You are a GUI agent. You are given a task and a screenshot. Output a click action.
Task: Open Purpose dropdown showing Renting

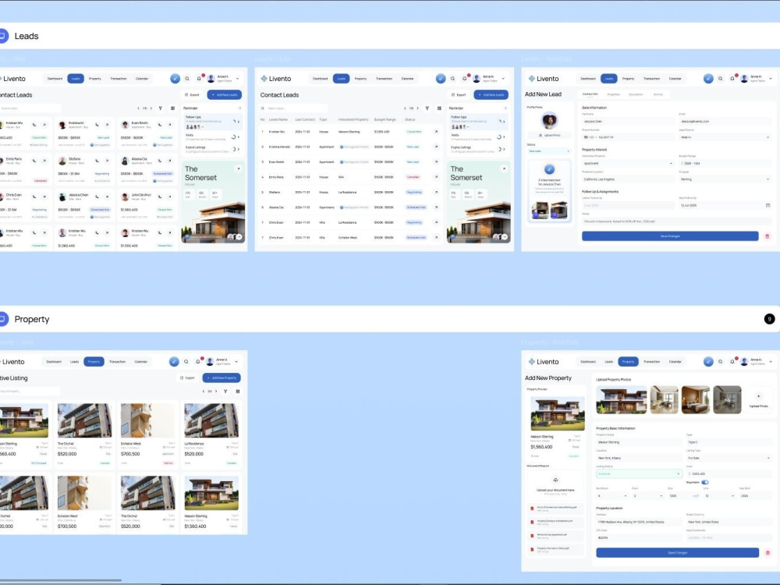[725, 179]
